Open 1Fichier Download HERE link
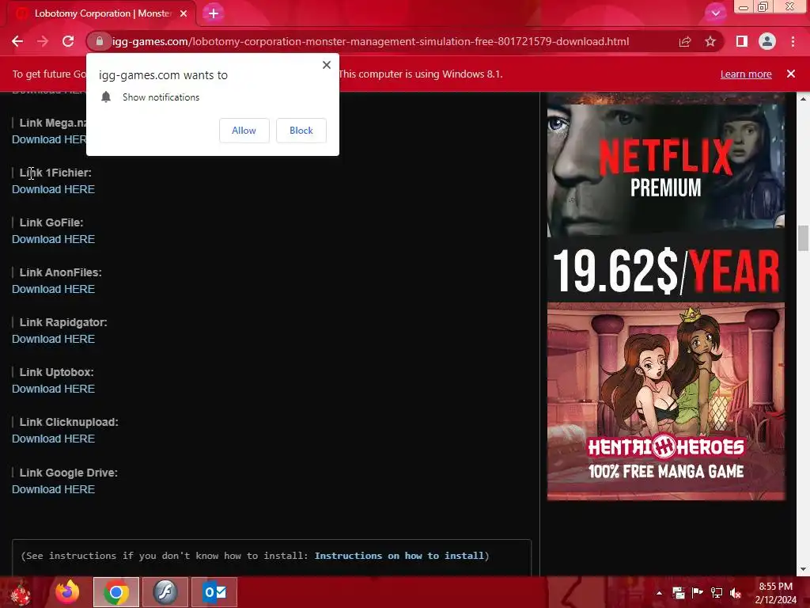The image size is (810, 608). 53,189
